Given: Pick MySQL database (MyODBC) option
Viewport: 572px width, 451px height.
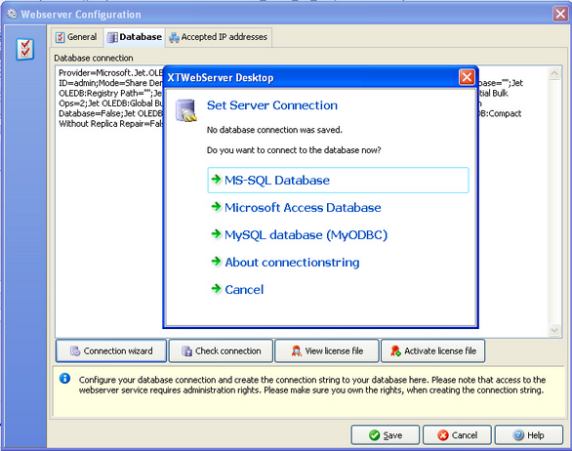Looking at the screenshot, I should click(306, 234).
